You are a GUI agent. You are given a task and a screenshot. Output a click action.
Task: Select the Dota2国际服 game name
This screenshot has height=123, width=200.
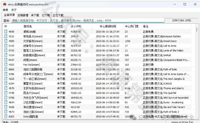(30, 117)
